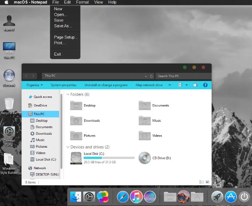Viewport: 252px width, 206px height.
Task: Select Windows Style Builder desktop icon
Action: (x=9, y=164)
